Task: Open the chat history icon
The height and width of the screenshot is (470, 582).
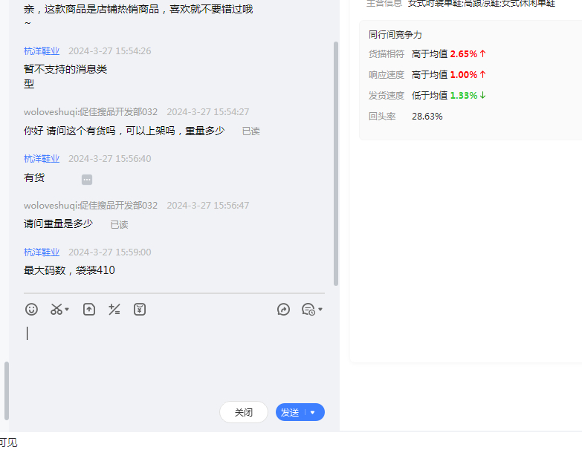Action: click(308, 310)
